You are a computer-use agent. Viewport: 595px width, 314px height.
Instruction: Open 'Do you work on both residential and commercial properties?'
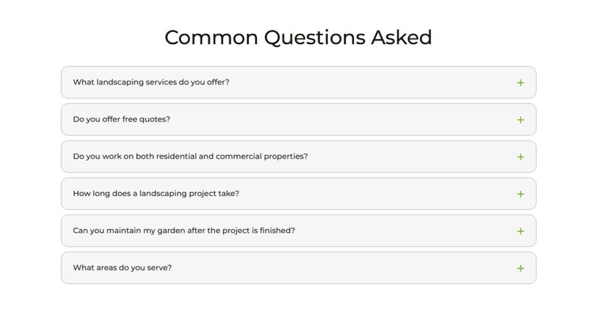[190, 156]
